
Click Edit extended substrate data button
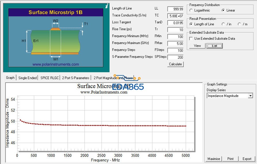tap(214, 46)
